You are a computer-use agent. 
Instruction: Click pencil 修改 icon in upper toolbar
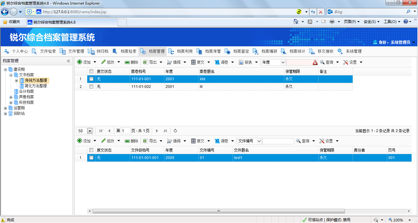[103, 62]
